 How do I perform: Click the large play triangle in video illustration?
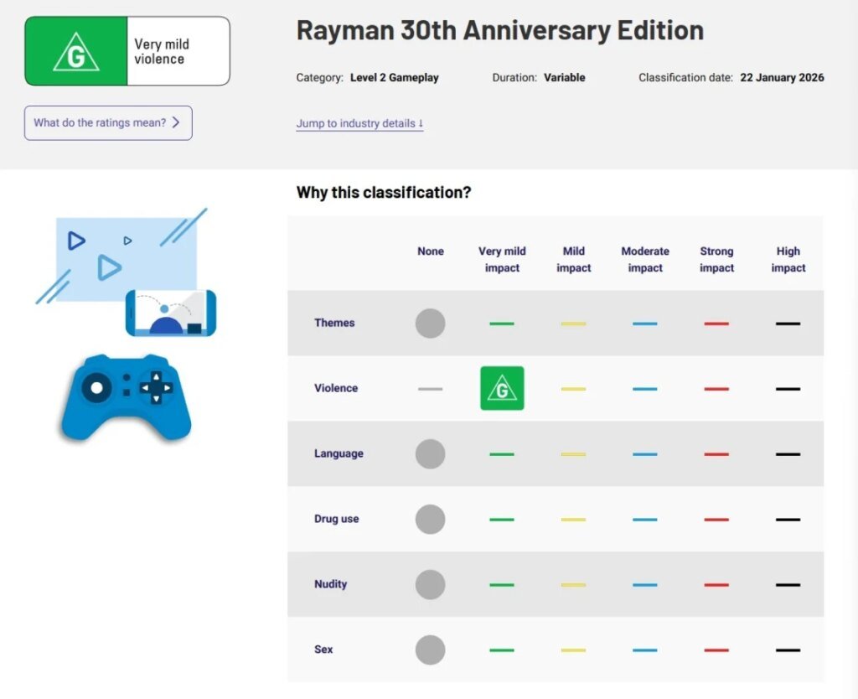[108, 267]
